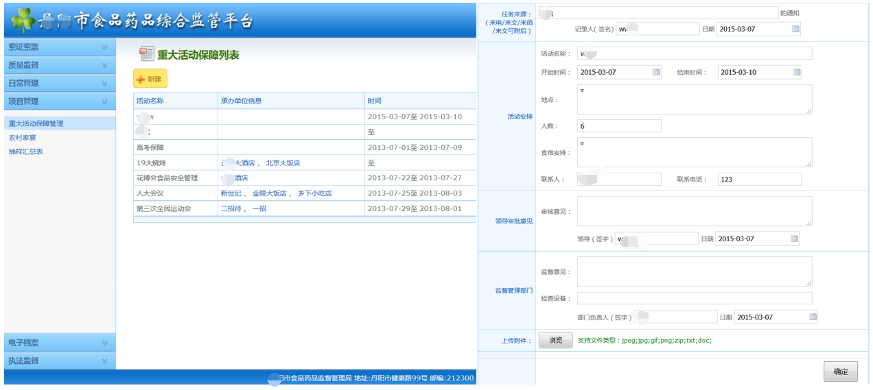Expand the 质量监督 sidebar section
Screen dimensions: 873x390
pos(104,65)
